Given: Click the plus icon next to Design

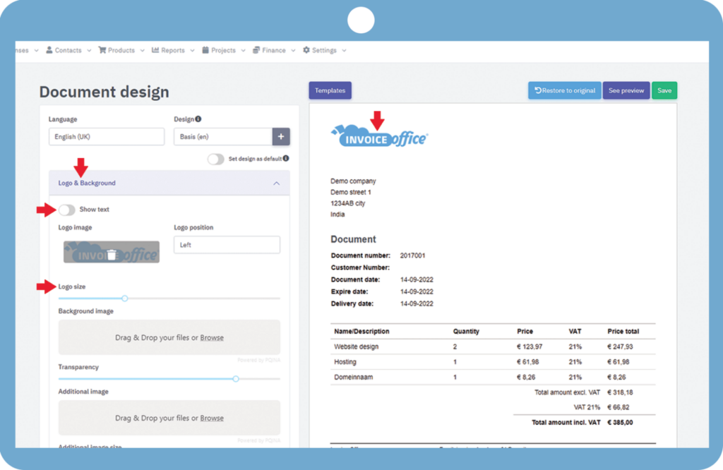Looking at the screenshot, I should [x=280, y=137].
